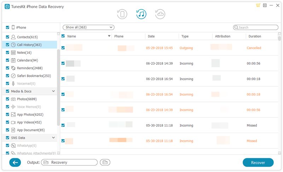Viewport: 283px width, 172px height.
Task: Uncheck the Reminders(2488) checkbox
Action: [x=7, y=68]
